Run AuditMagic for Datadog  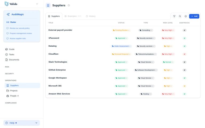184,46
